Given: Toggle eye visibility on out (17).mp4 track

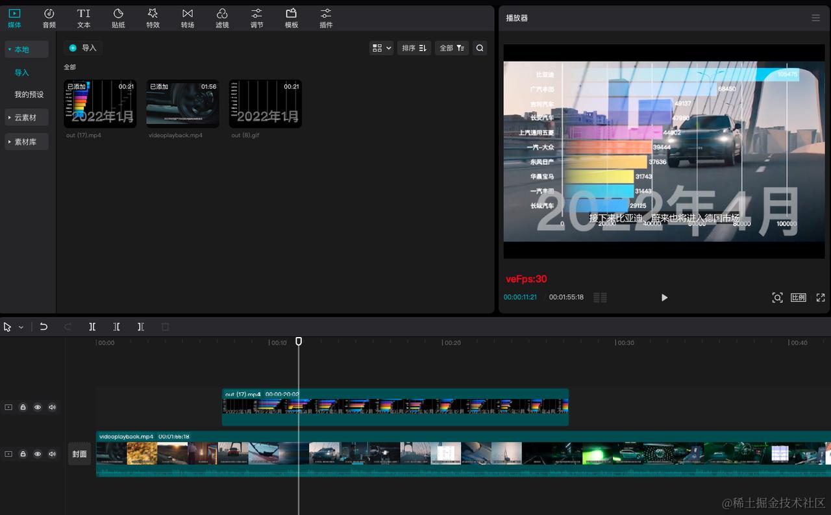Looking at the screenshot, I should 38,407.
